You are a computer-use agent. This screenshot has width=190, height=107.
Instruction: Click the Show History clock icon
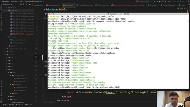point(180,1)
